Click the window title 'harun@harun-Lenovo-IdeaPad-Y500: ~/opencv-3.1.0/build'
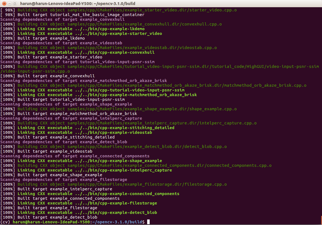 click(78, 4)
